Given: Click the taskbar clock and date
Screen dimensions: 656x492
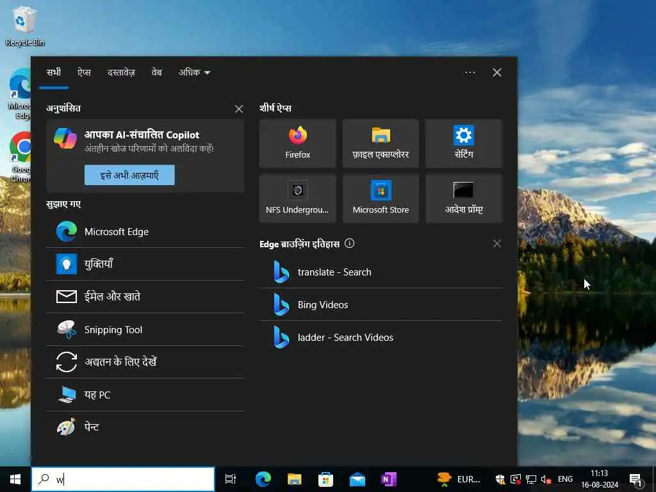Looking at the screenshot, I should [x=599, y=479].
